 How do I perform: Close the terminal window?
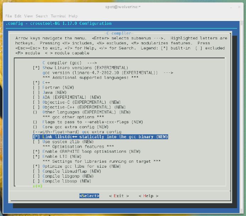[x=239, y=7]
